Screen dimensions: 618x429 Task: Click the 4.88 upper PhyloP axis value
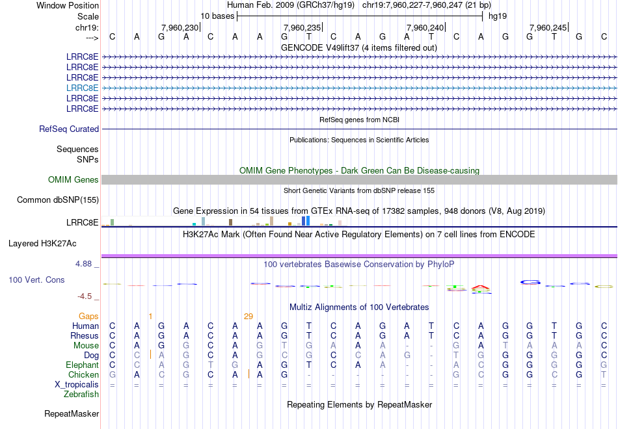tap(83, 264)
